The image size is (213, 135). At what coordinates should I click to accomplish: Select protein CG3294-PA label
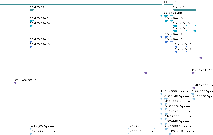(x=174, y=39)
